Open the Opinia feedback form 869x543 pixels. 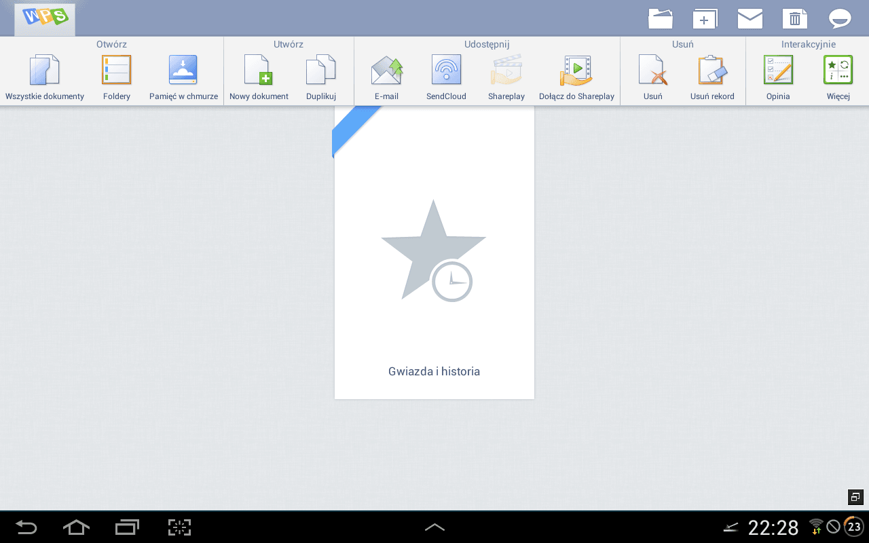click(778, 78)
